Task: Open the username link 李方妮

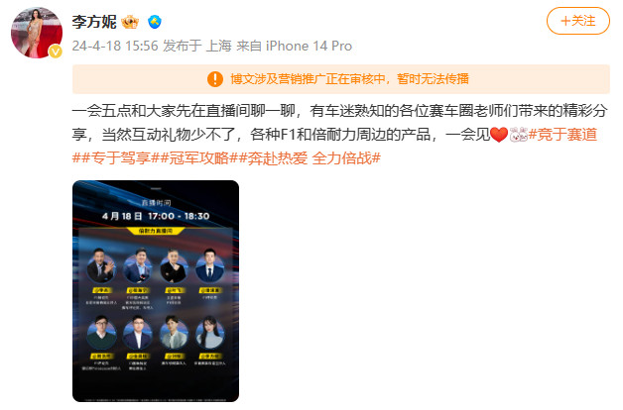Action: click(94, 22)
